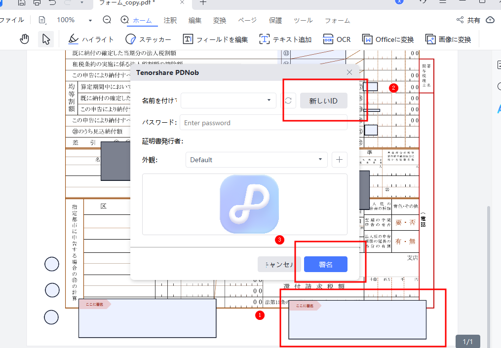The image size is (501, 348).
Task: Open the zoom percentage dropdown
Action: click(89, 20)
